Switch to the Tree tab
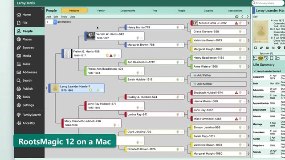The height and width of the screenshot is (160, 285). coord(155,11)
